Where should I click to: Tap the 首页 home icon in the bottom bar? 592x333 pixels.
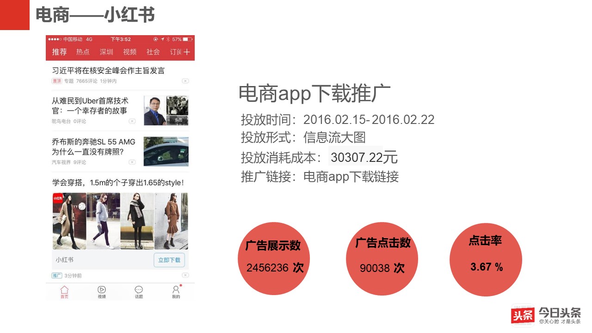point(64,292)
